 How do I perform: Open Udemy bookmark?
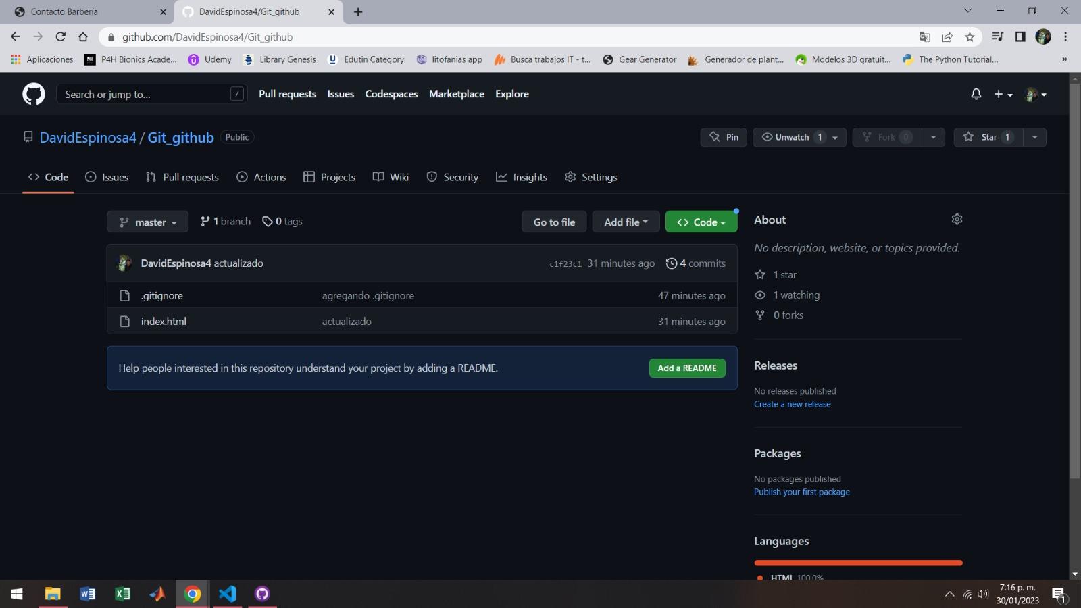[209, 59]
